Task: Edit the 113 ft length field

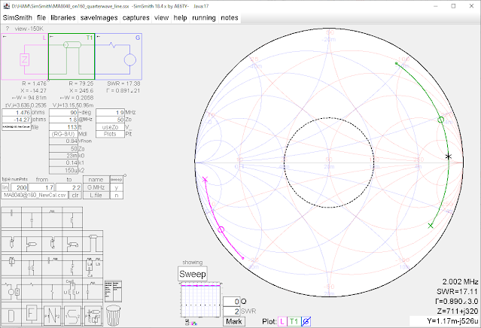Action: point(63,127)
